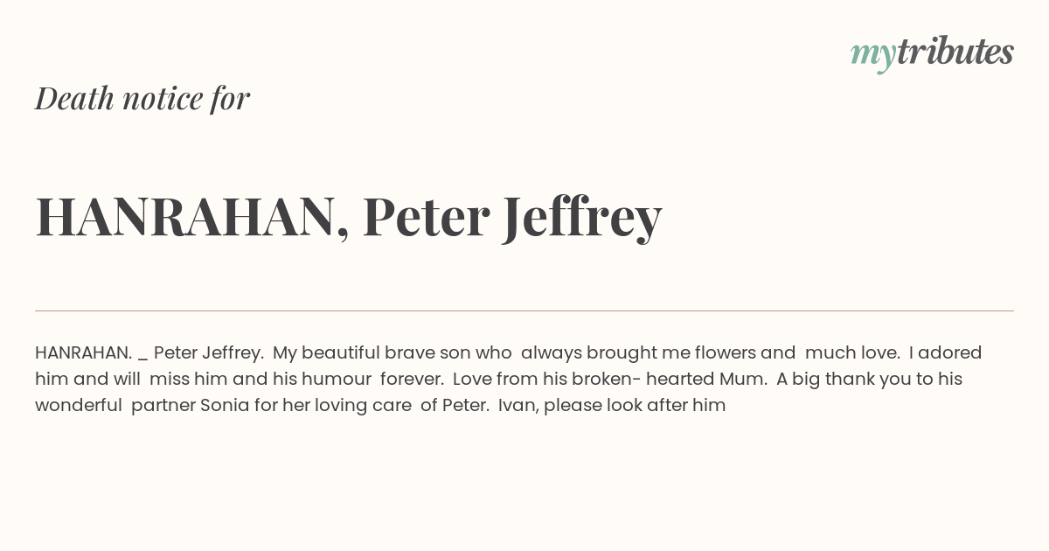Click the words "I adored" ending first line
Image resolution: width=1049 pixels, height=551 pixels.
pos(945,353)
